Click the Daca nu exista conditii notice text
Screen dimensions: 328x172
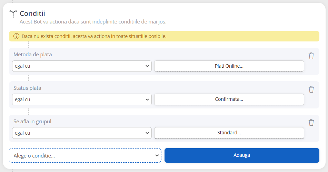click(94, 36)
